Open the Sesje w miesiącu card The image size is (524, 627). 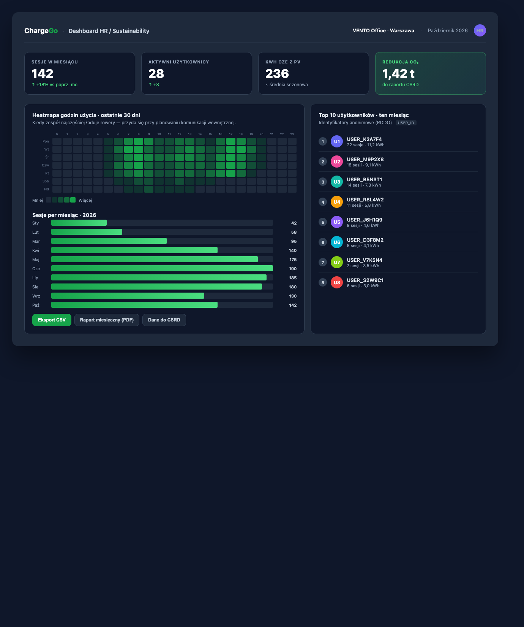(x=80, y=73)
